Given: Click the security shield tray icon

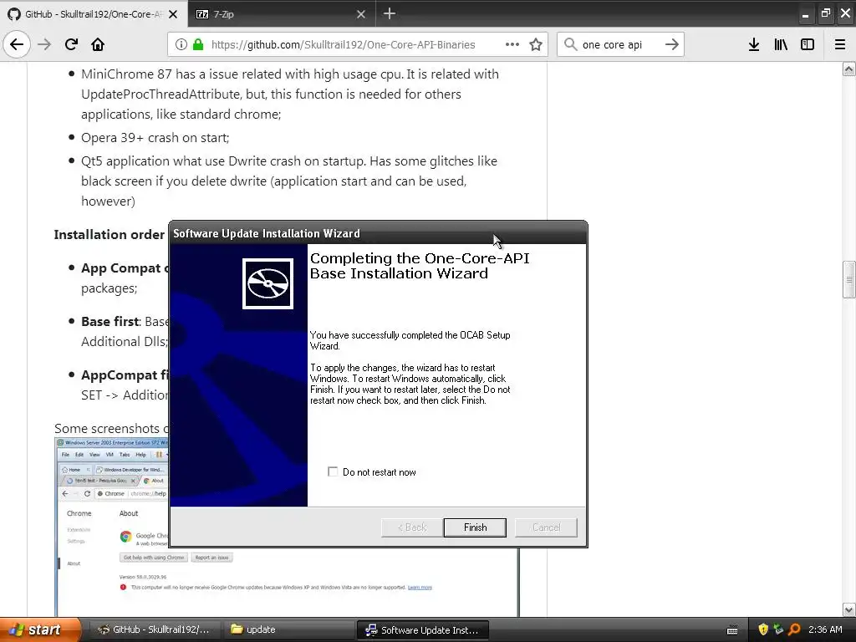Looking at the screenshot, I should pyautogui.click(x=763, y=629).
